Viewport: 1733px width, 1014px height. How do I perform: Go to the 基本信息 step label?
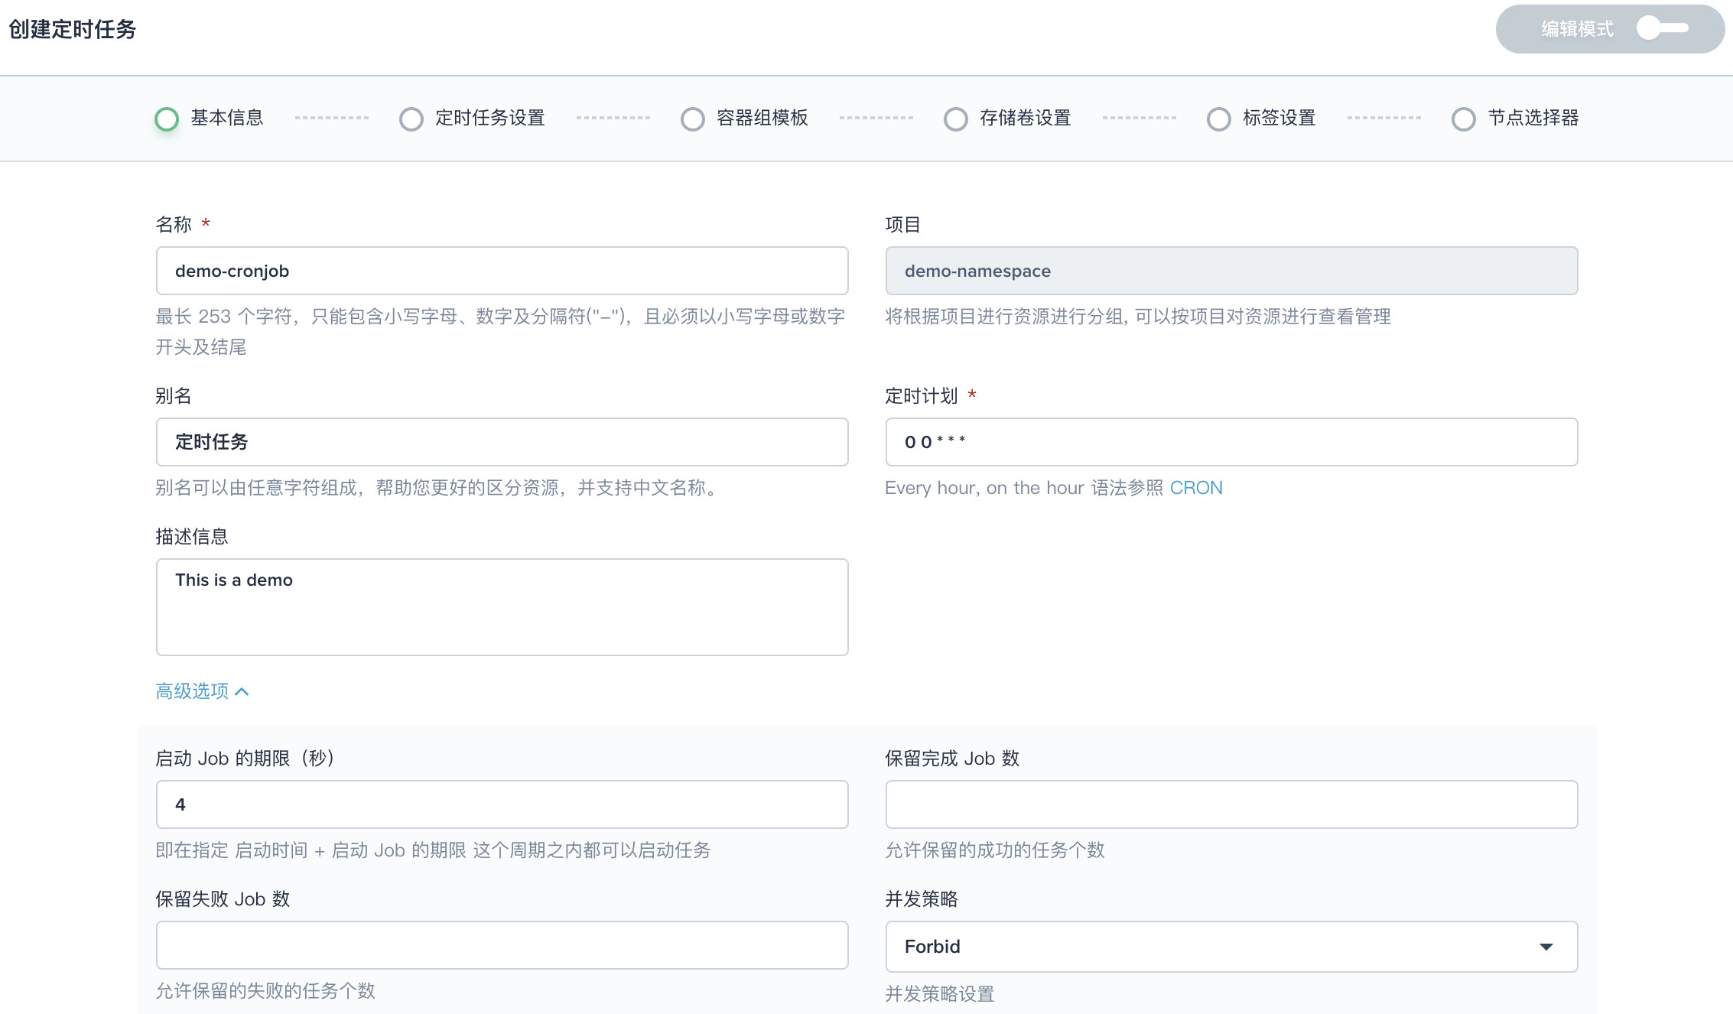tap(227, 118)
